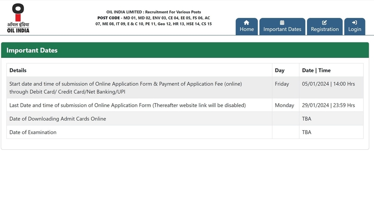Image resolution: width=374 pixels, height=210 pixels.
Task: Click the 'Start date and time of submission' row text
Action: pyautogui.click(x=125, y=87)
